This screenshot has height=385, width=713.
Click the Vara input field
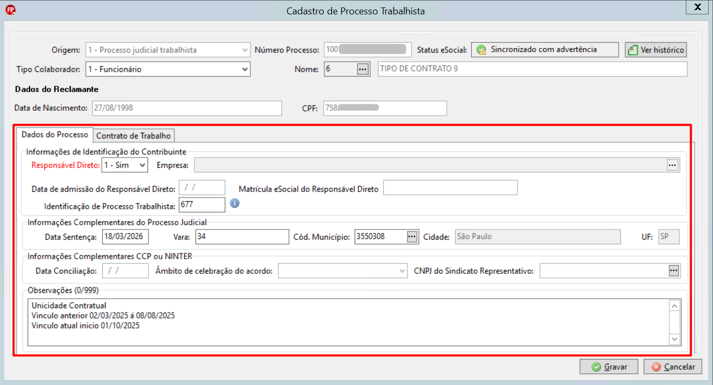242,237
